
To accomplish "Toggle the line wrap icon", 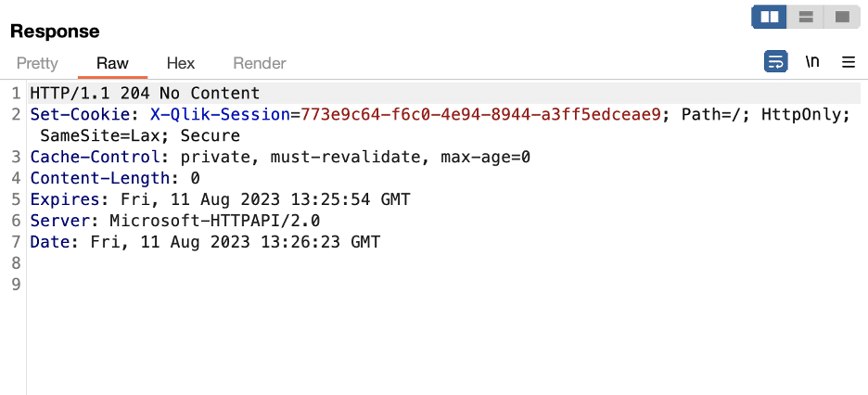I will tap(775, 62).
